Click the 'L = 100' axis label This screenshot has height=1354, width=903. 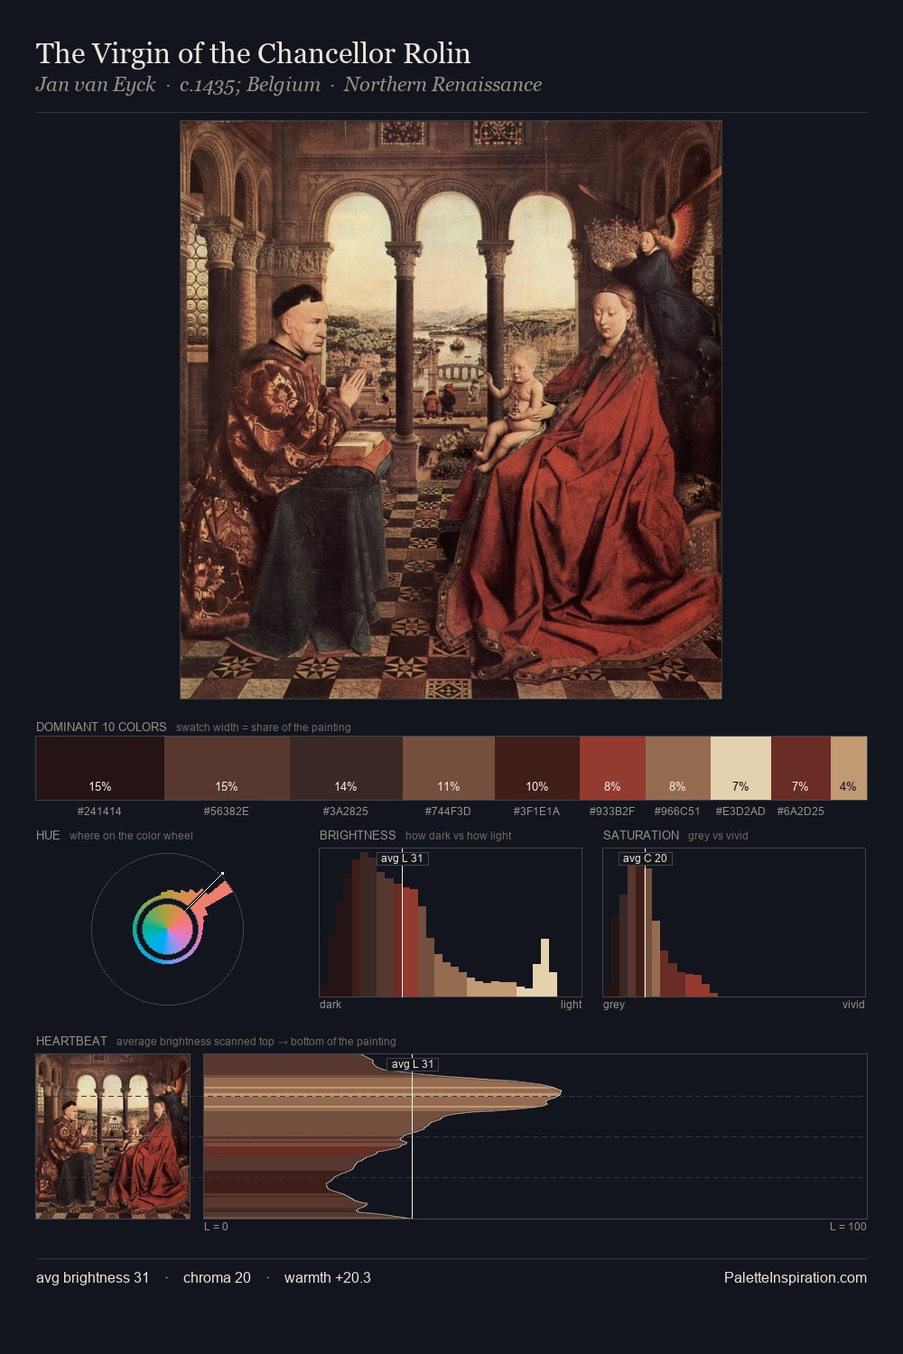(x=848, y=1227)
